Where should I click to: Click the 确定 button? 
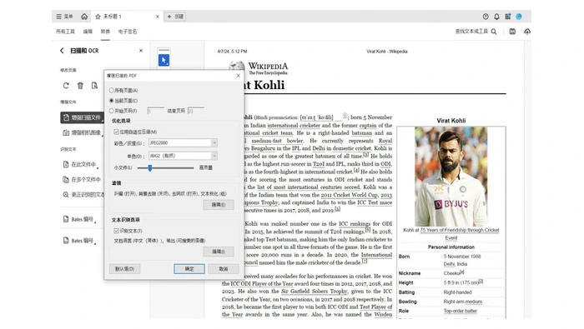pyautogui.click(x=189, y=269)
